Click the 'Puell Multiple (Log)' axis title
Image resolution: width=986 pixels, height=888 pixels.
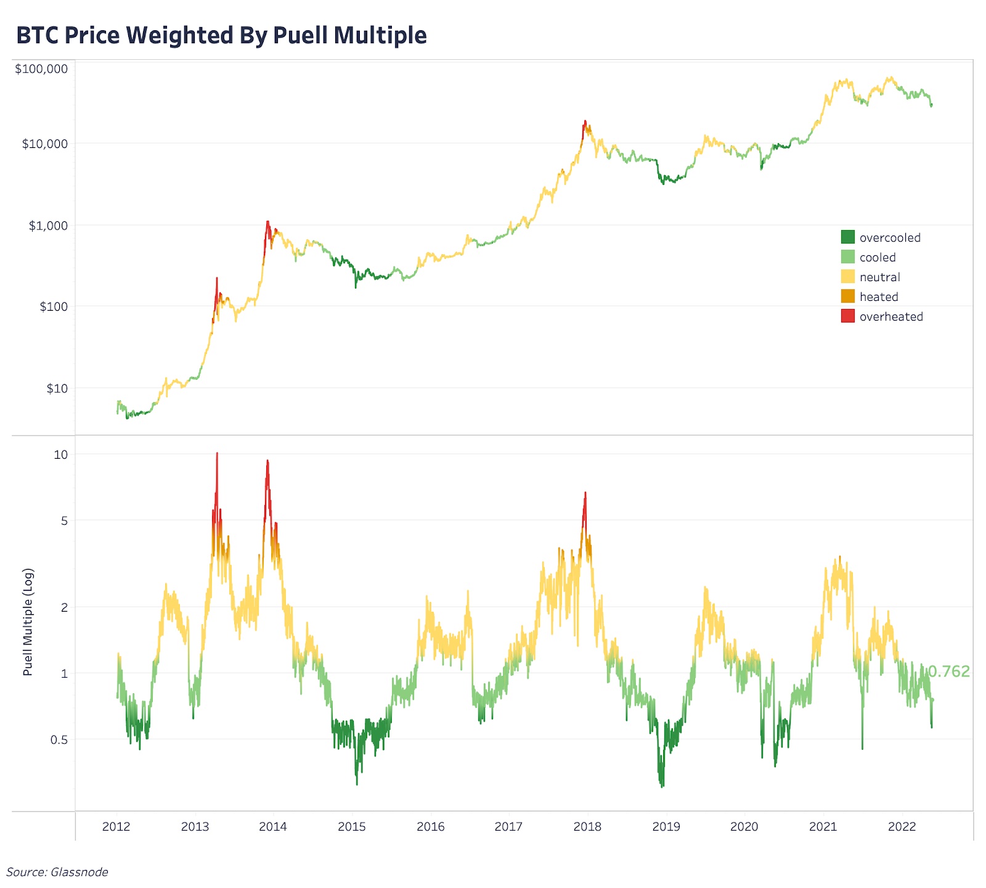28,622
